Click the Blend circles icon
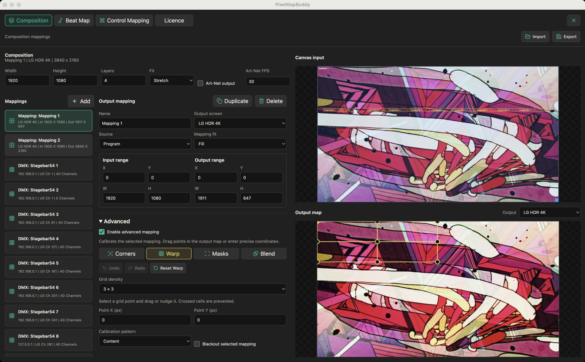 [255, 254]
